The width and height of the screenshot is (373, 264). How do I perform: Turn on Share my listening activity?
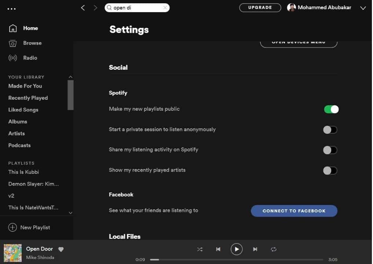pos(330,150)
